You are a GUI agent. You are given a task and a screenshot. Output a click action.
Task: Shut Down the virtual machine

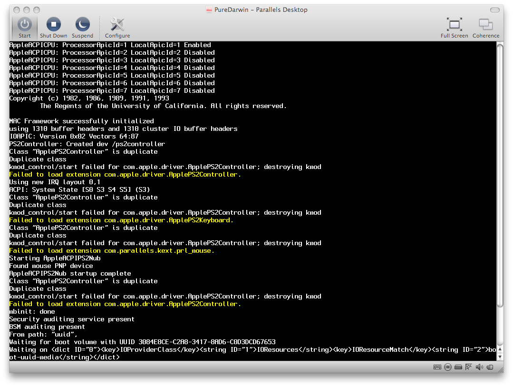click(53, 28)
